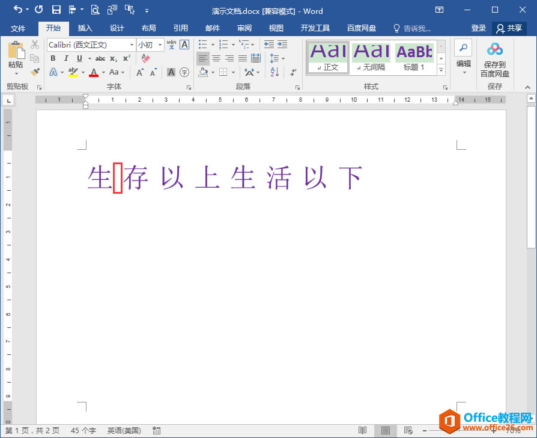Viewport: 537px width, 438px height.
Task: Switch to 插入 Insert tab
Action: click(85, 28)
